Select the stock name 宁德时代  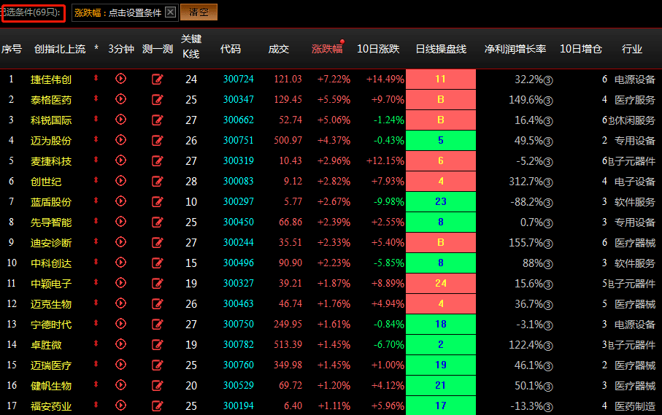tap(51, 325)
